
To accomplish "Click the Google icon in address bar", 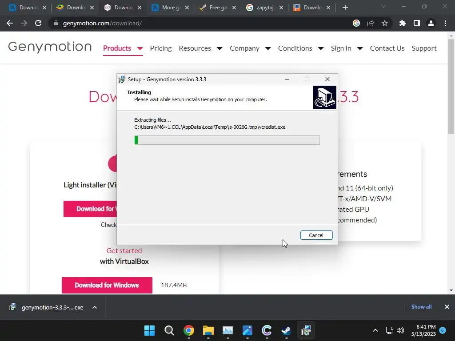I will point(356,23).
